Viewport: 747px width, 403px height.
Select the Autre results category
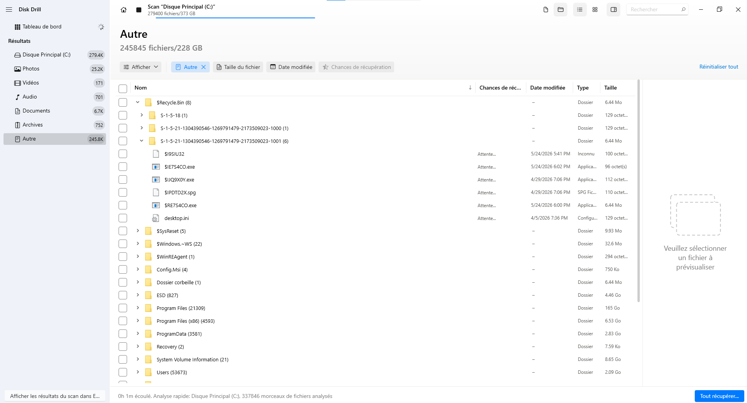pos(55,139)
